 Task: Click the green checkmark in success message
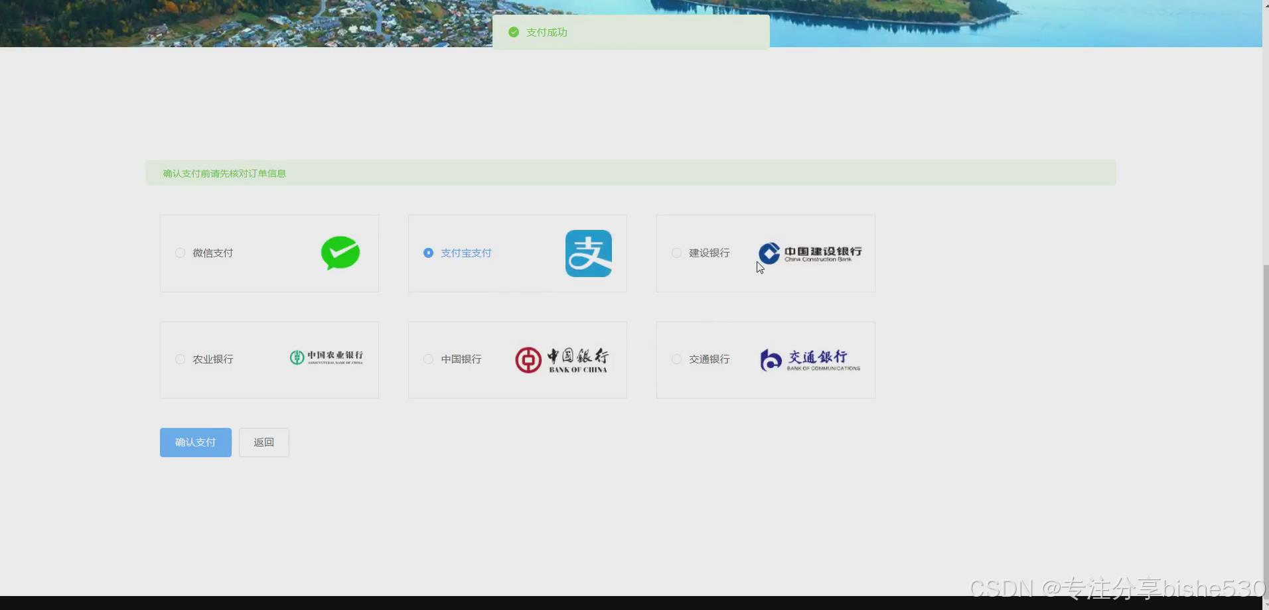pyautogui.click(x=512, y=32)
